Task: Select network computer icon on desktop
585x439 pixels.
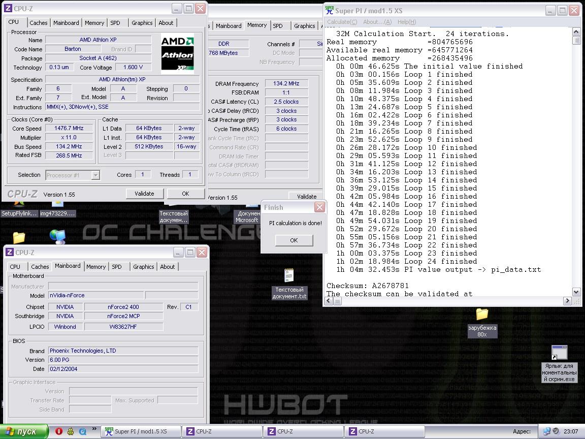Action: coord(58,237)
